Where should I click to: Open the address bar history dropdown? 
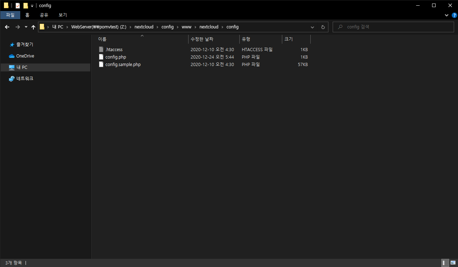312,27
